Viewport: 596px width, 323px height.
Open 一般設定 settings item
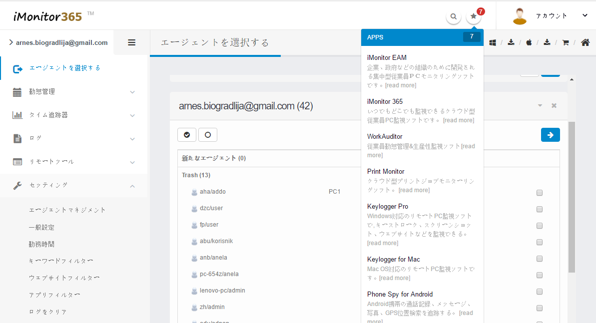tap(41, 227)
